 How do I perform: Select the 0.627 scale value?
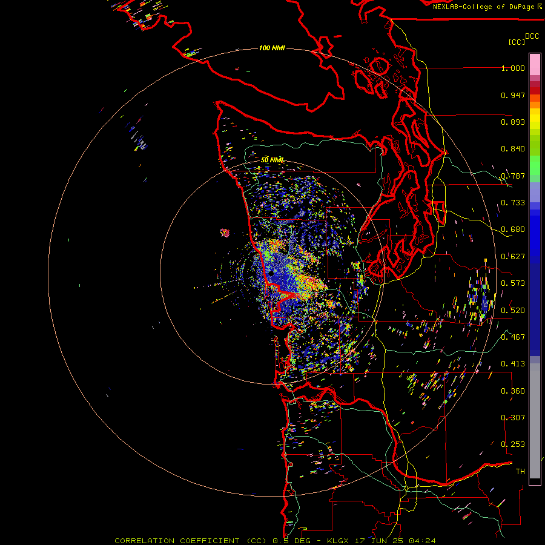(x=513, y=257)
